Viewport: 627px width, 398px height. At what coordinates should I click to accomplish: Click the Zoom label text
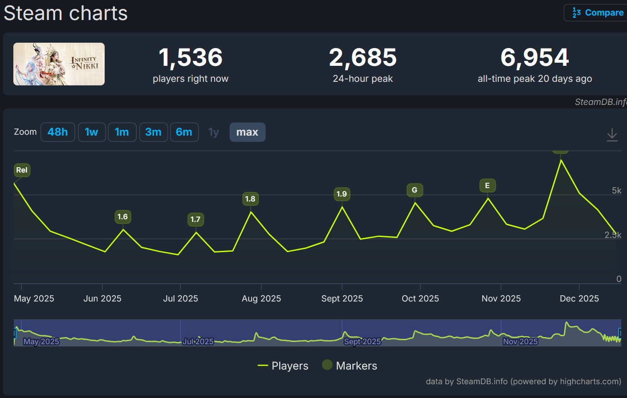point(25,132)
